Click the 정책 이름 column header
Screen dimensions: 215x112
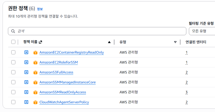click(x=30, y=42)
